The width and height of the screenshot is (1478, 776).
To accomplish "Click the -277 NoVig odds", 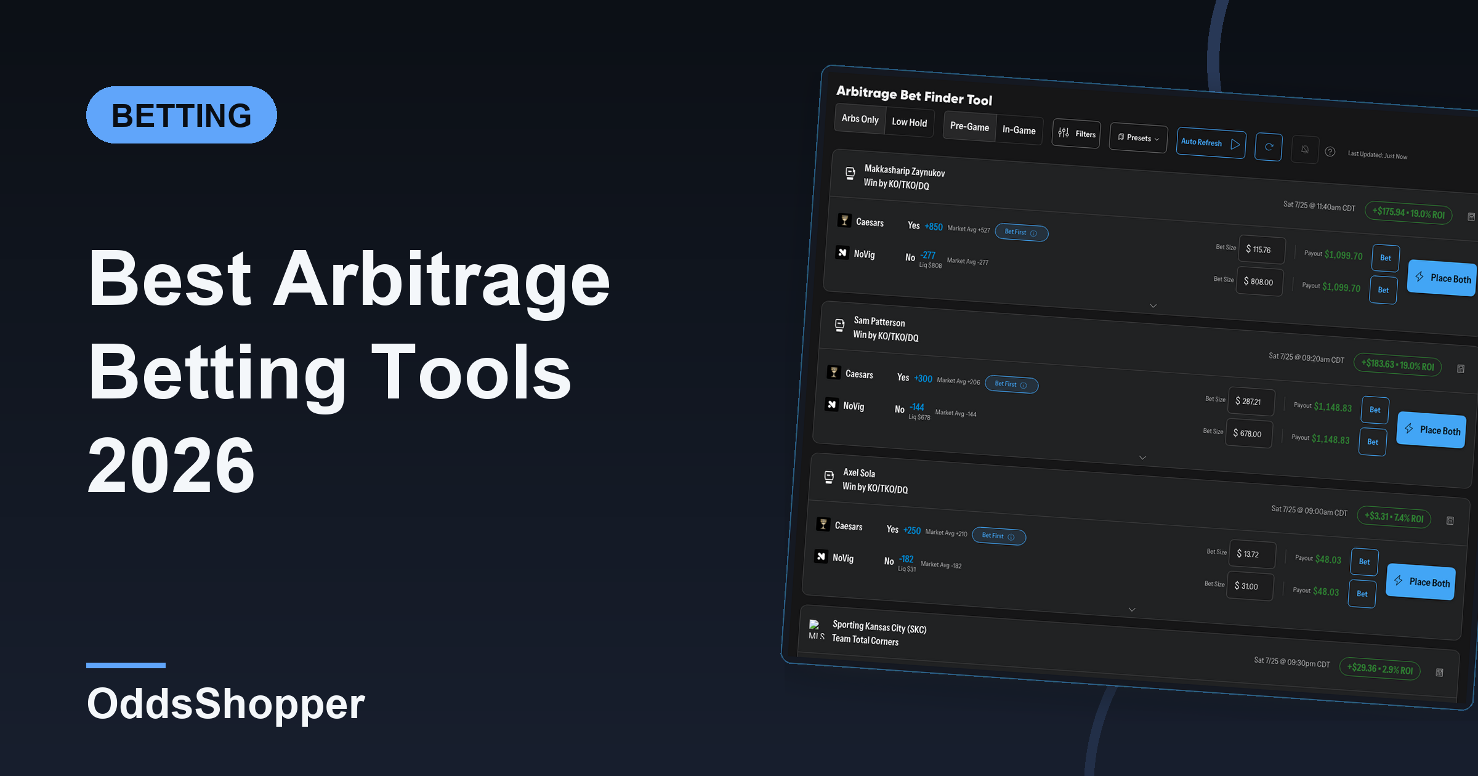I will 927,255.
